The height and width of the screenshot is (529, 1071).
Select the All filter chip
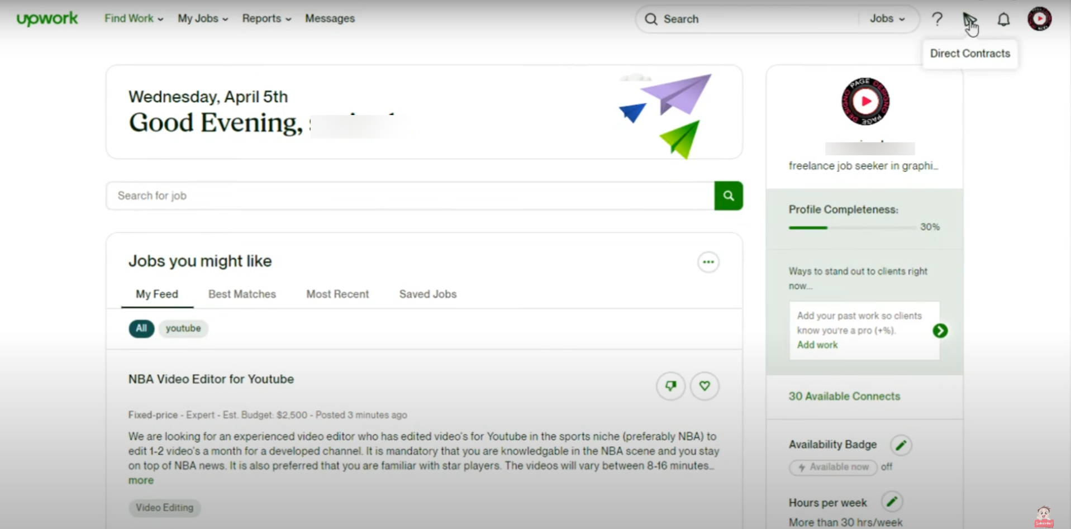(141, 328)
